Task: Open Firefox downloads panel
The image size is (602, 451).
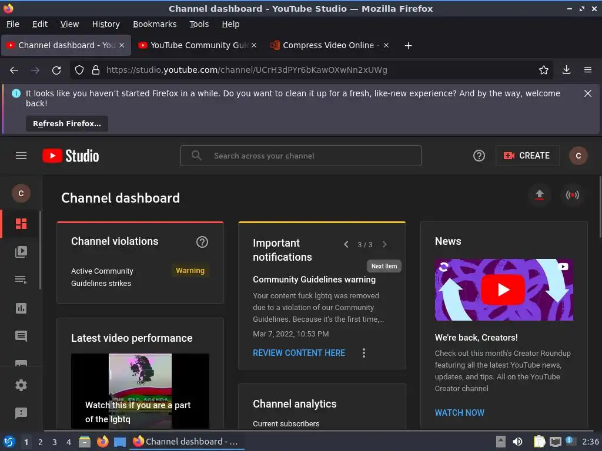Action: (566, 70)
